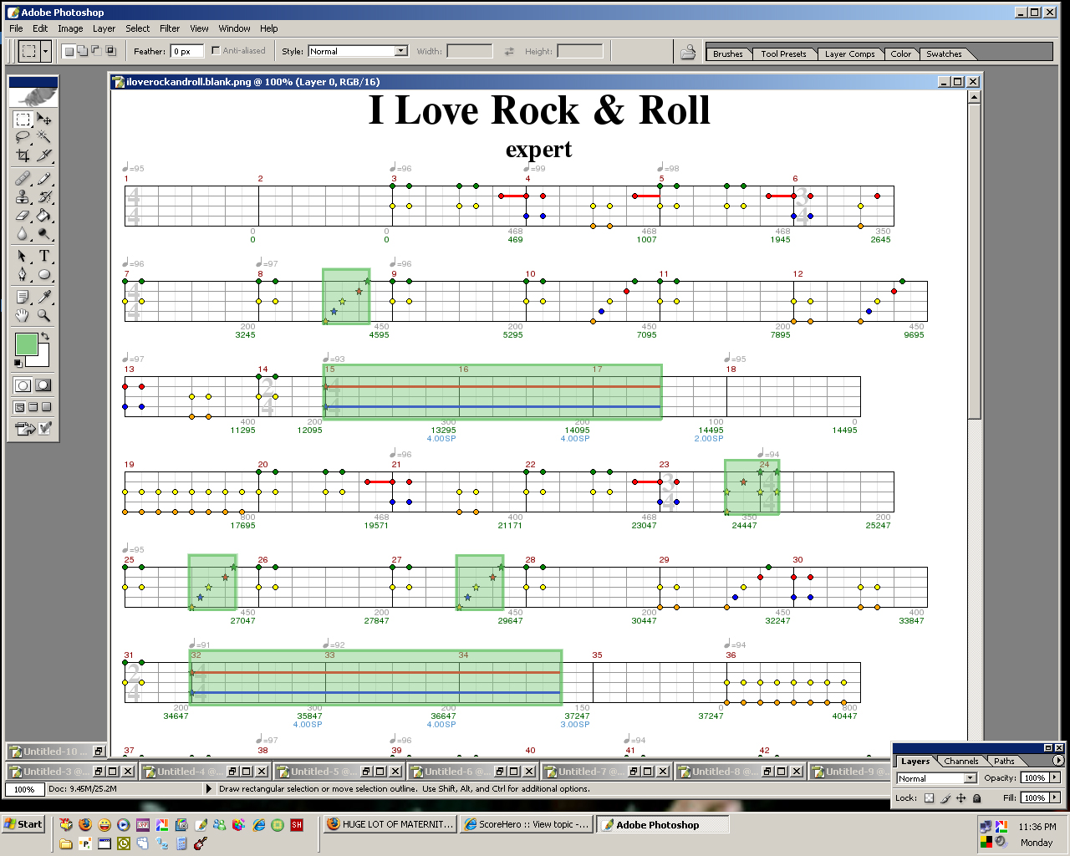Select the Hand tool
This screenshot has height=856, width=1070.
[23, 315]
